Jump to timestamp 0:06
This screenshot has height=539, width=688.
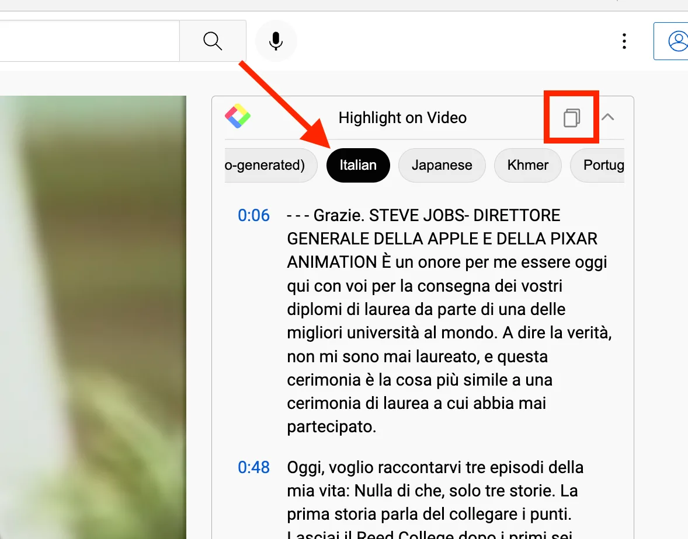253,216
